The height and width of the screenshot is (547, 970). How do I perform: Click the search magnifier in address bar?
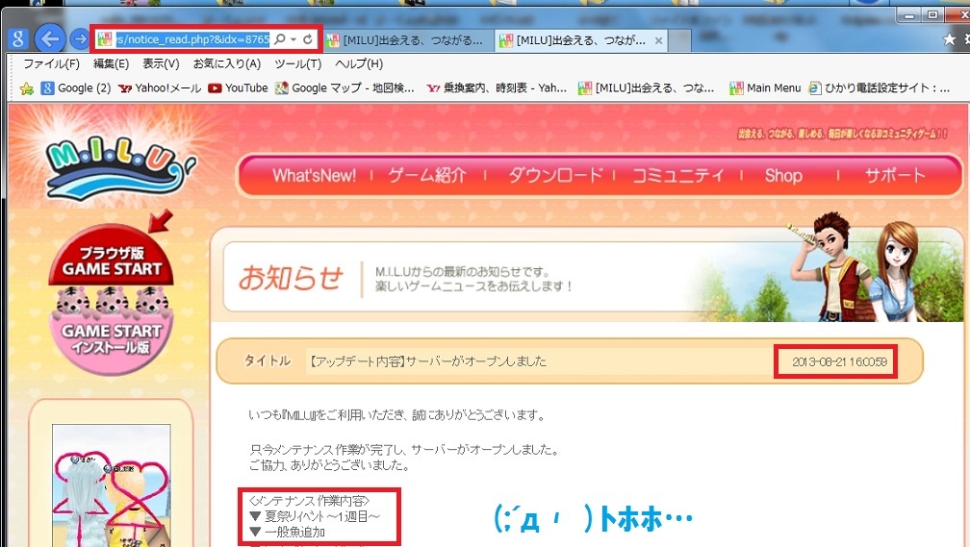pos(278,39)
